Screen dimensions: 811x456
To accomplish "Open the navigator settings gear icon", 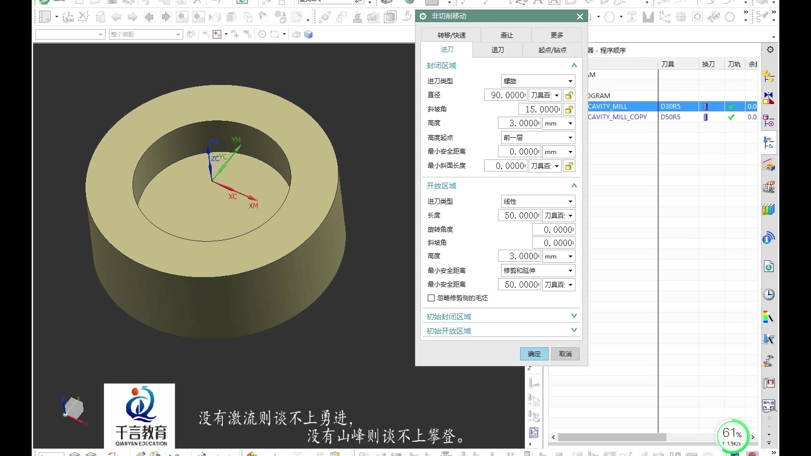I will coord(770,50).
